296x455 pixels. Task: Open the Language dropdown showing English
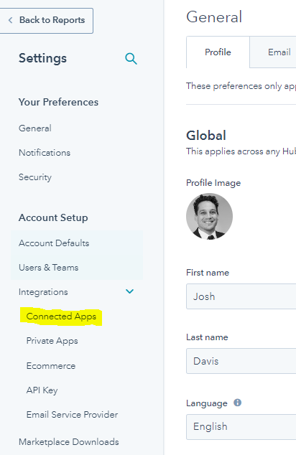(241, 426)
